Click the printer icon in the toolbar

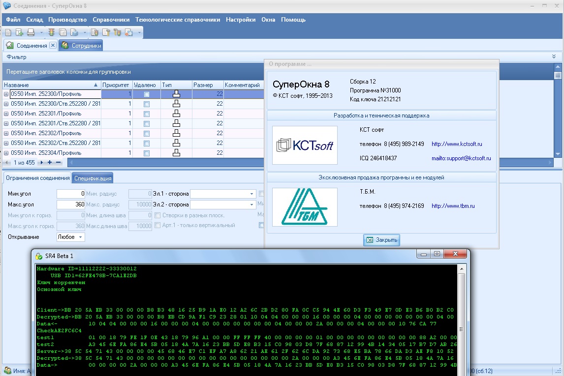point(31,32)
